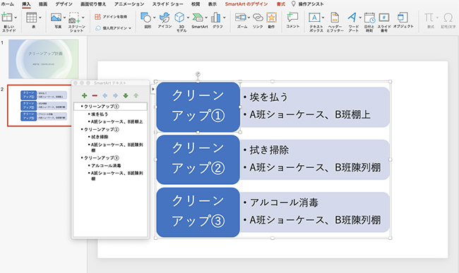This screenshot has width=459, height=273.
Task: Click the New Slide icon
Action: [x=7, y=18]
